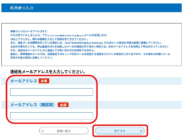Click the メールアドレス input field
The height and width of the screenshot is (138, 184).
pyautogui.click(x=52, y=92)
